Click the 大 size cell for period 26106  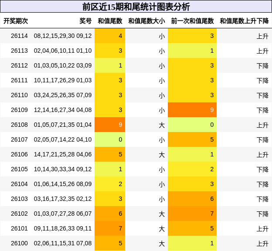click(162, 154)
